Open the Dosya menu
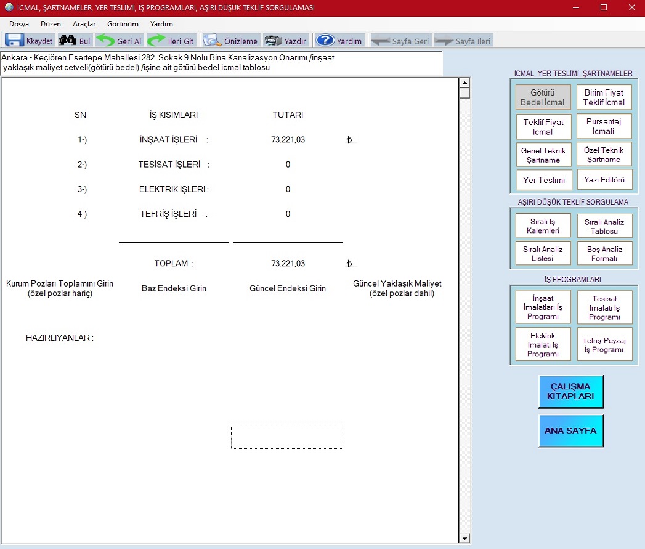 click(19, 24)
